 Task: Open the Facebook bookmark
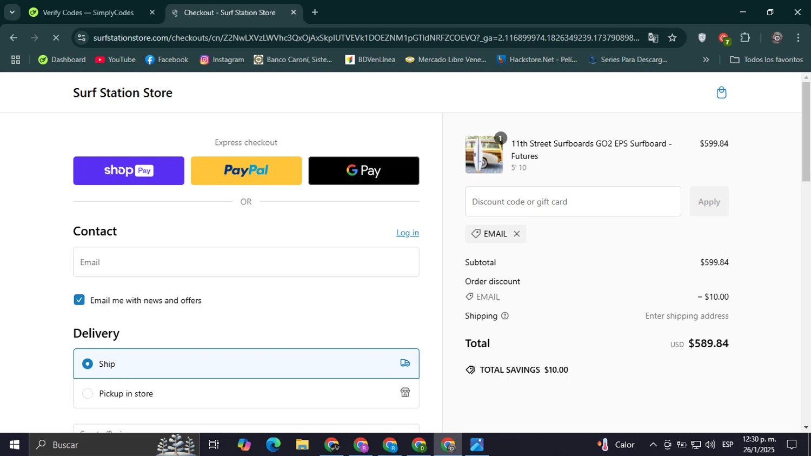167,60
